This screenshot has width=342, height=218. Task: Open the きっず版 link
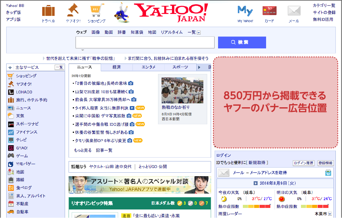[13, 12]
